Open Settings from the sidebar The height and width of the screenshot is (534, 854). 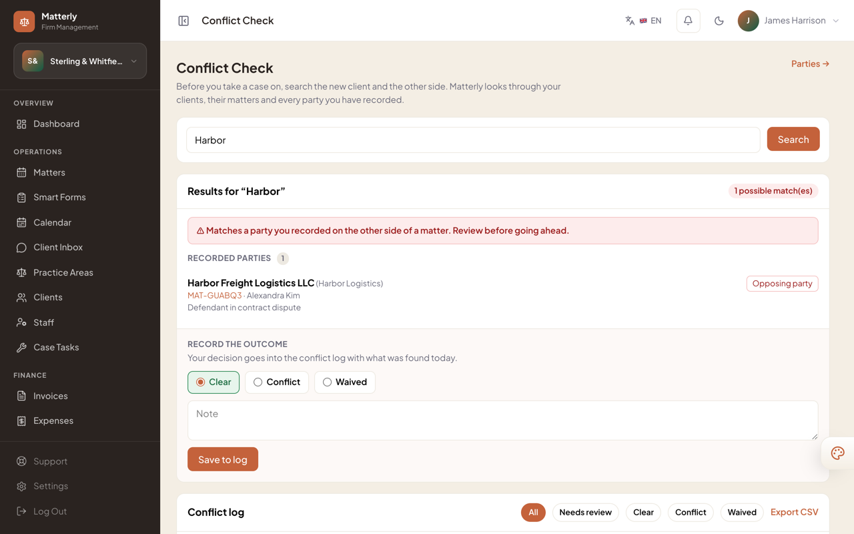coord(51,487)
